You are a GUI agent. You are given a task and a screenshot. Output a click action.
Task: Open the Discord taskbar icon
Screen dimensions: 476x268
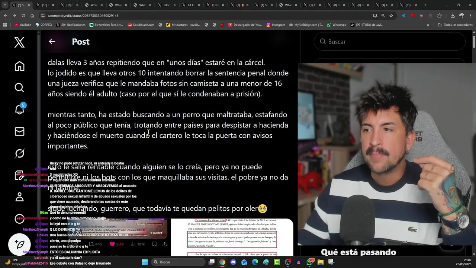click(x=233, y=262)
